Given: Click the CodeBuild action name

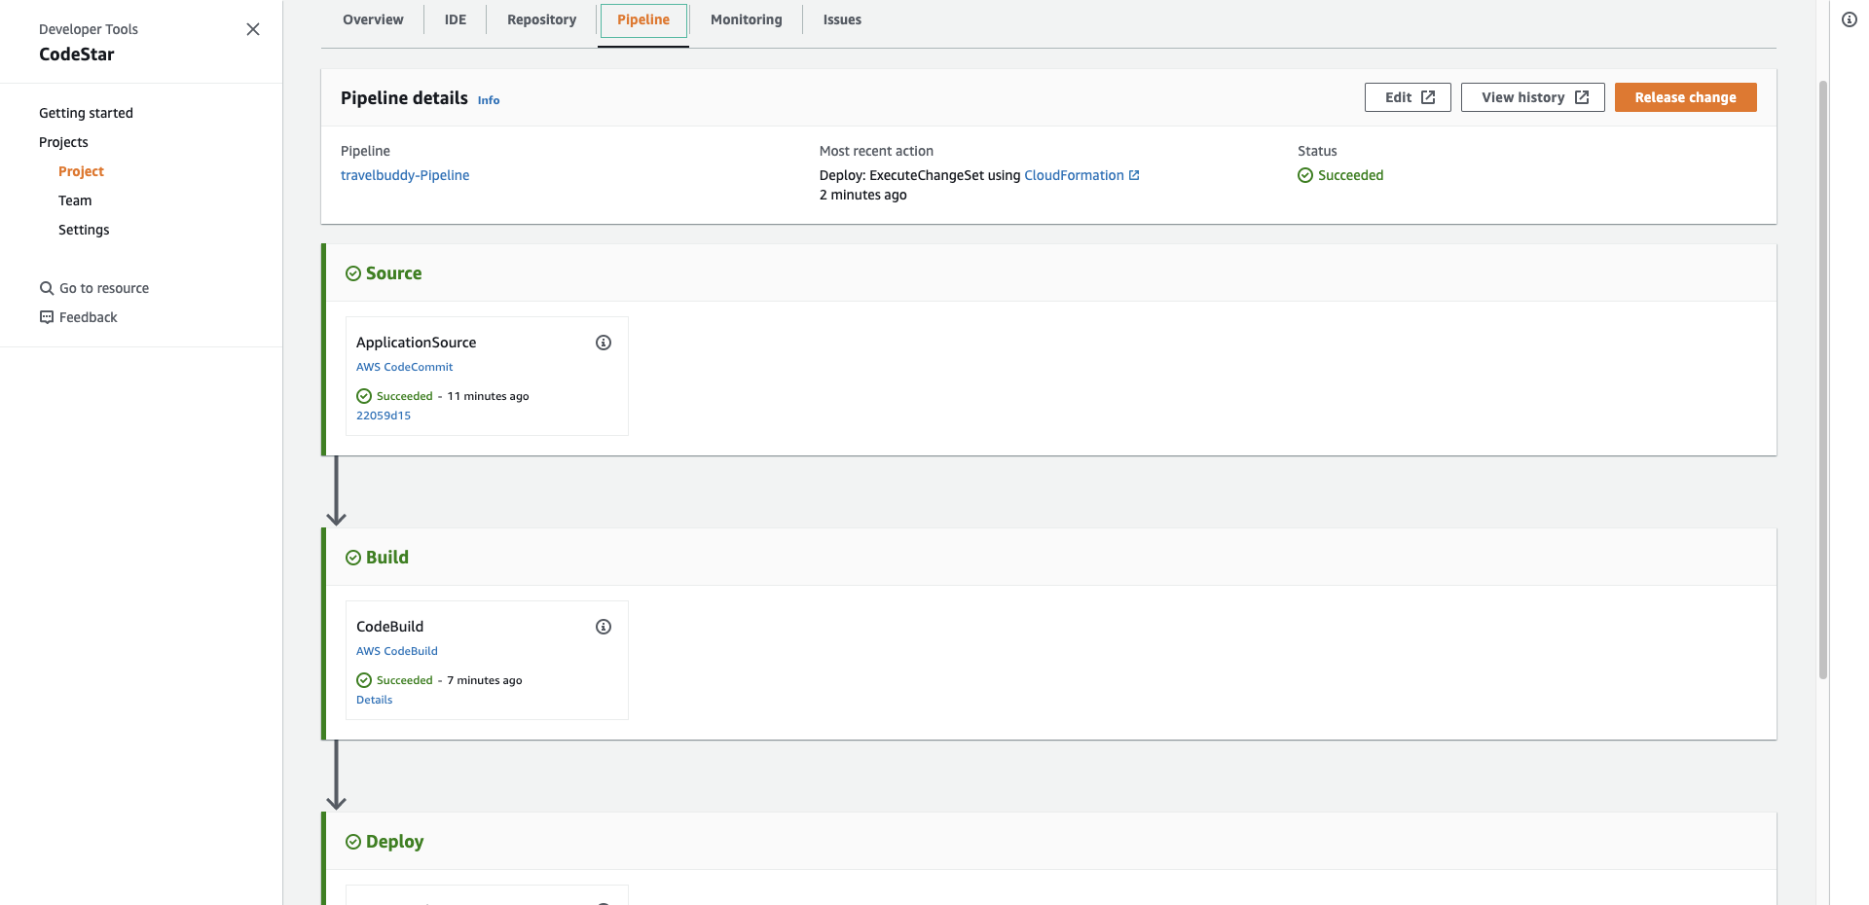Looking at the screenshot, I should pos(389,627).
